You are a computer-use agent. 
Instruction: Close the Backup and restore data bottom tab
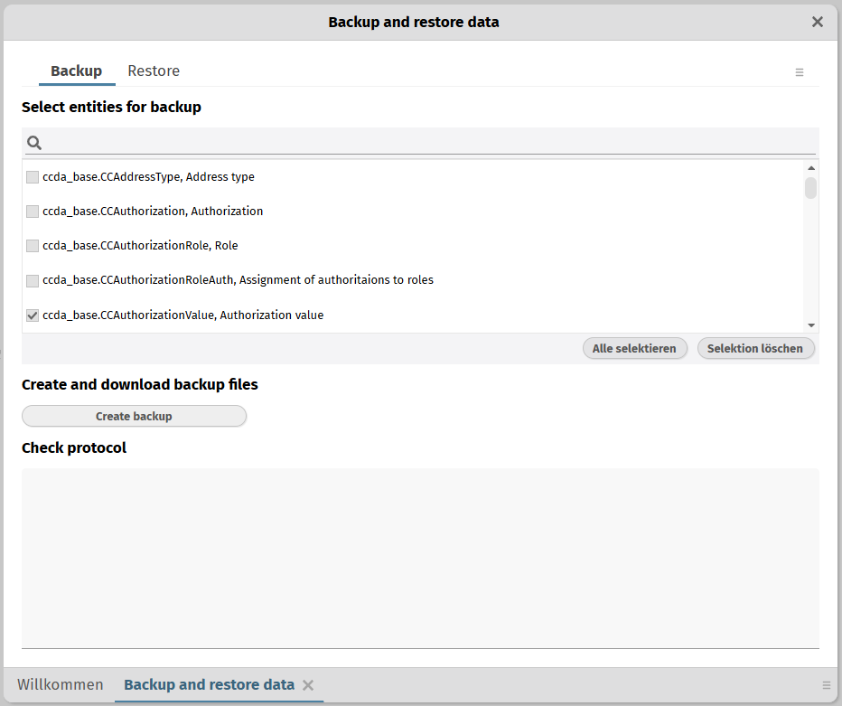pos(308,685)
